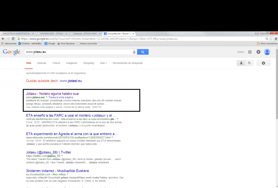Close the www.jotasu.eu search tab
The width and height of the screenshot is (278, 188).
[133, 34]
